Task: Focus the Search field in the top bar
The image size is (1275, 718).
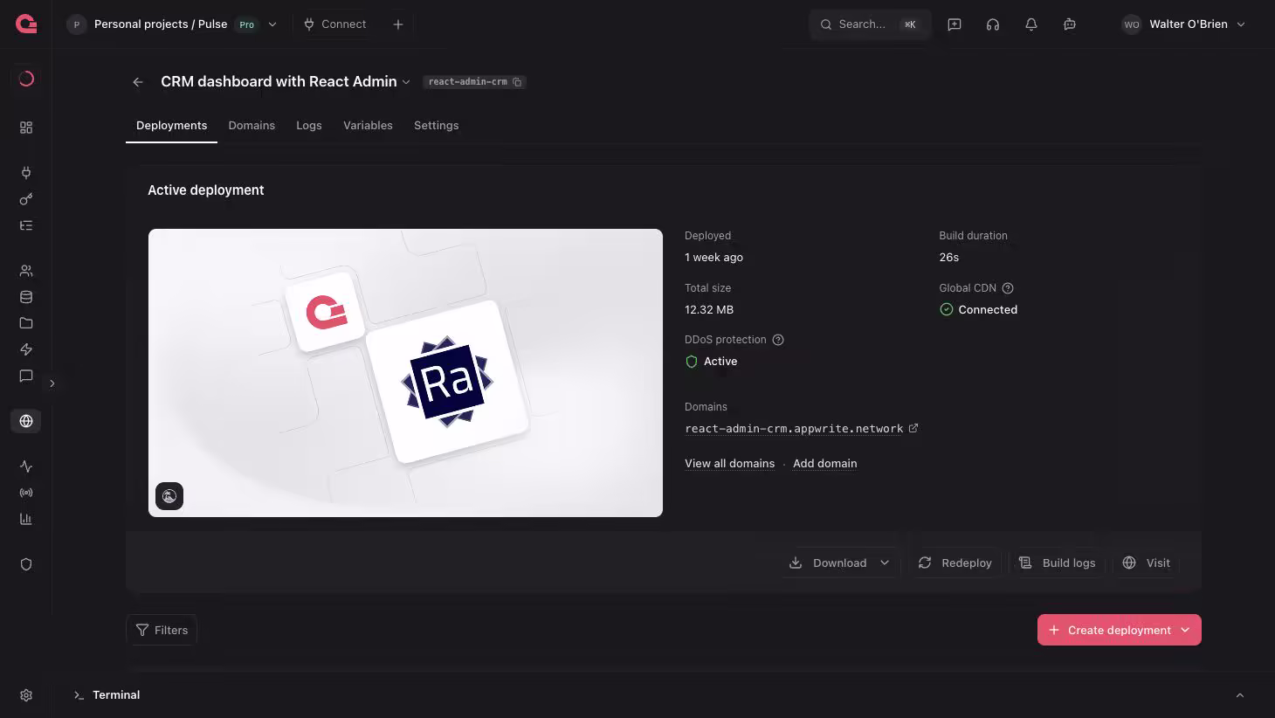Action: [x=870, y=24]
